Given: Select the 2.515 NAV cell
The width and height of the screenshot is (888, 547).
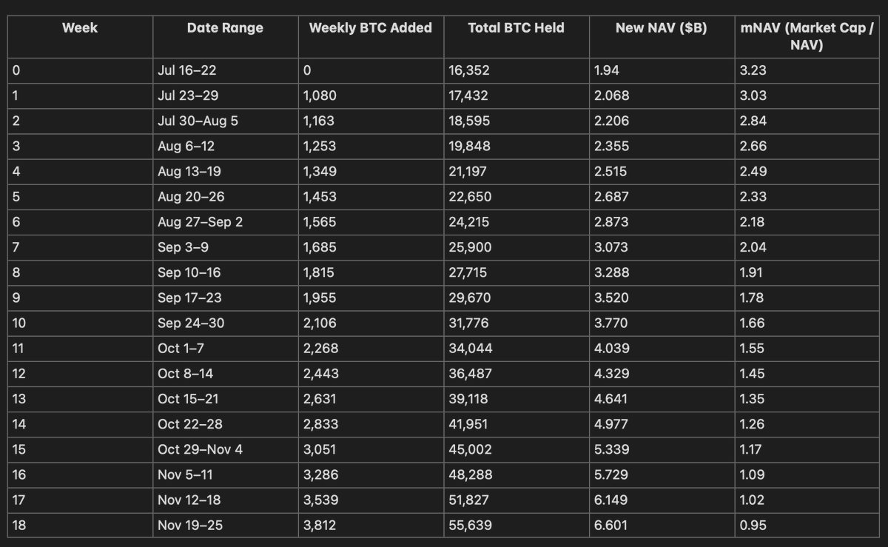Looking at the screenshot, I should click(x=610, y=171).
